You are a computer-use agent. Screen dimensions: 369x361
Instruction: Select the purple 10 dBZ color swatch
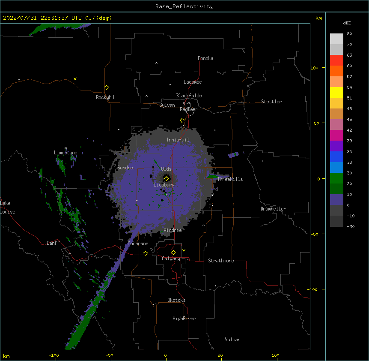[336, 200]
